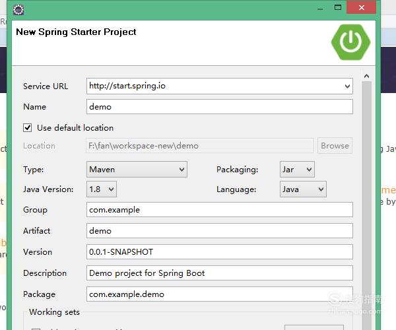The height and width of the screenshot is (330, 396).
Task: Click the Spring Boot power logo
Action: 351,42
